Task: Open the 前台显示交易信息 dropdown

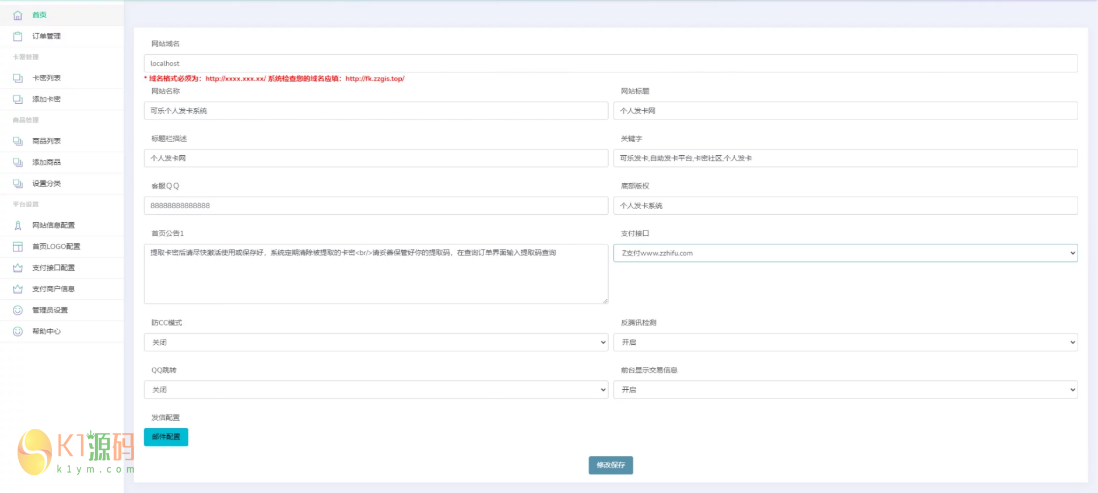Action: point(845,390)
